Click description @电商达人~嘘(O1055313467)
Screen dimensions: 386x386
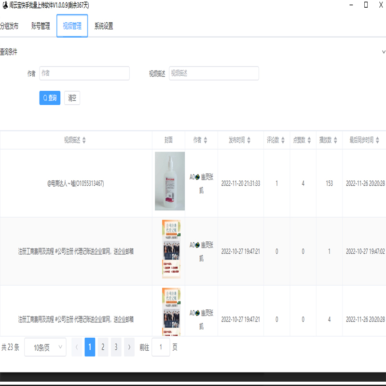(x=76, y=183)
